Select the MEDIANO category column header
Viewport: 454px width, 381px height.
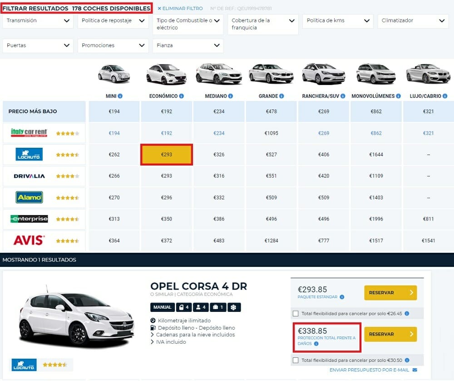tap(216, 96)
